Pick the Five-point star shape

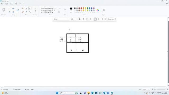point(41,12)
